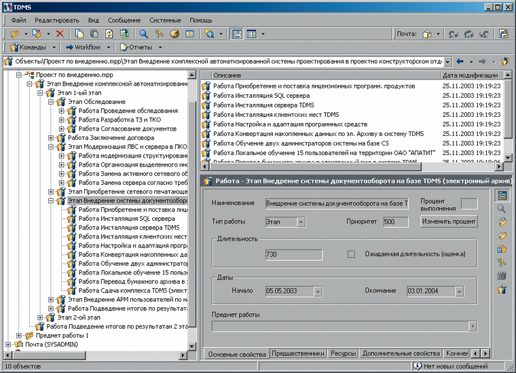Switch to the Предшественники tab
This screenshot has width=516, height=373.
298,353
